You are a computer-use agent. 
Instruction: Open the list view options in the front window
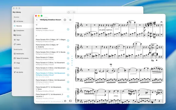70,20
